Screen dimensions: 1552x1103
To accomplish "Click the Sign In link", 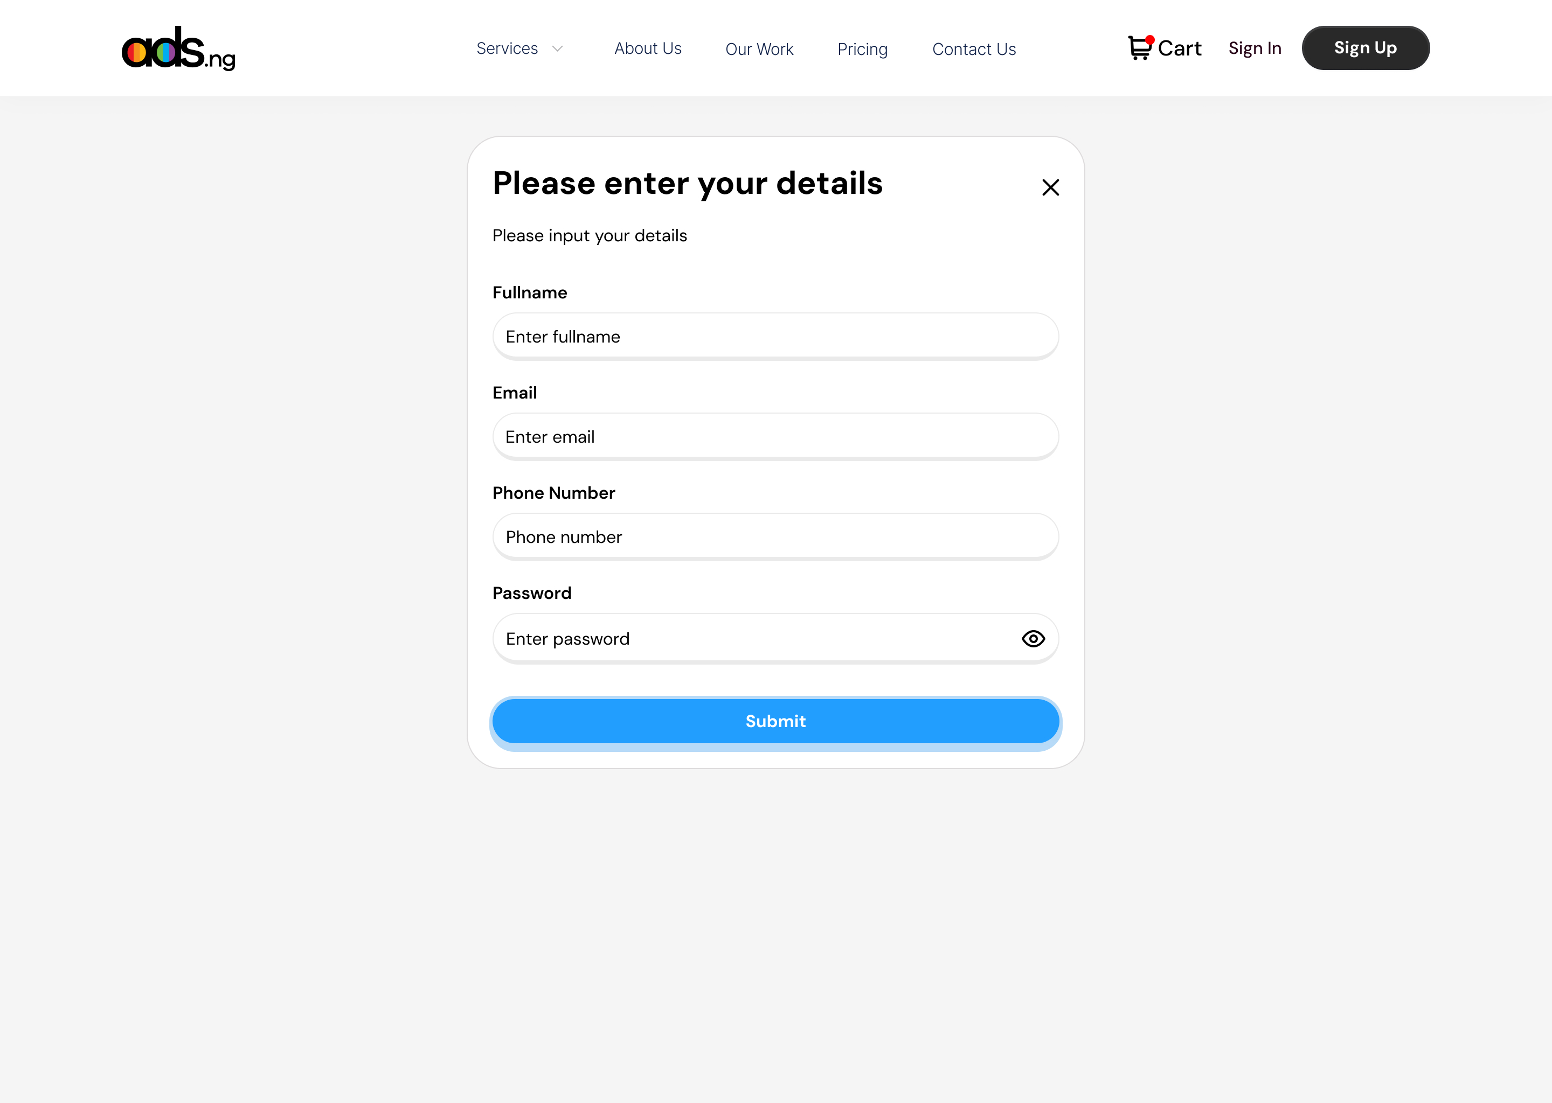I will click(x=1255, y=49).
